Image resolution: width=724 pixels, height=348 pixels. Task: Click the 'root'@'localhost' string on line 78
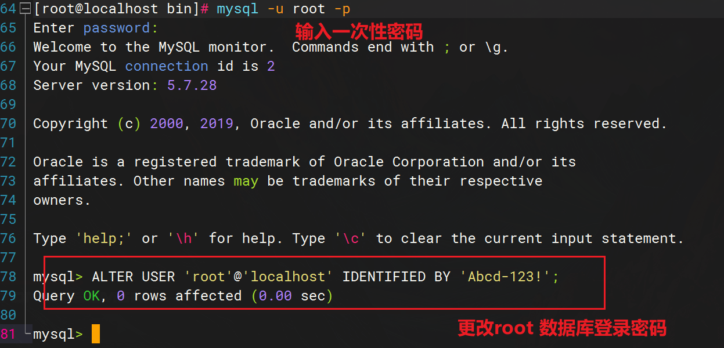(258, 277)
